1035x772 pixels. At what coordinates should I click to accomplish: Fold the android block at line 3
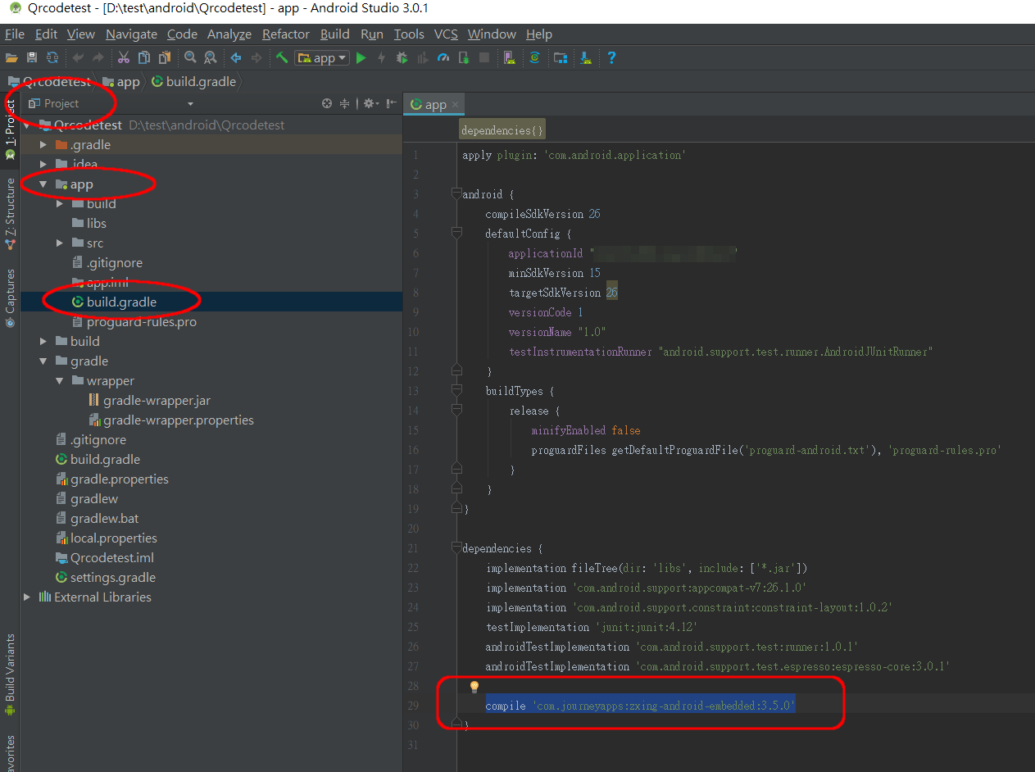coord(456,194)
